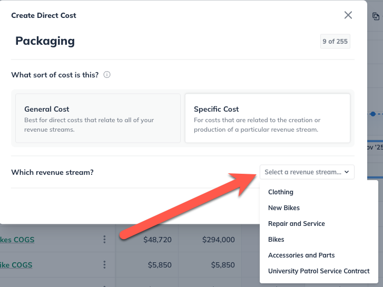Choose Bikes from revenue stream list

(276, 240)
